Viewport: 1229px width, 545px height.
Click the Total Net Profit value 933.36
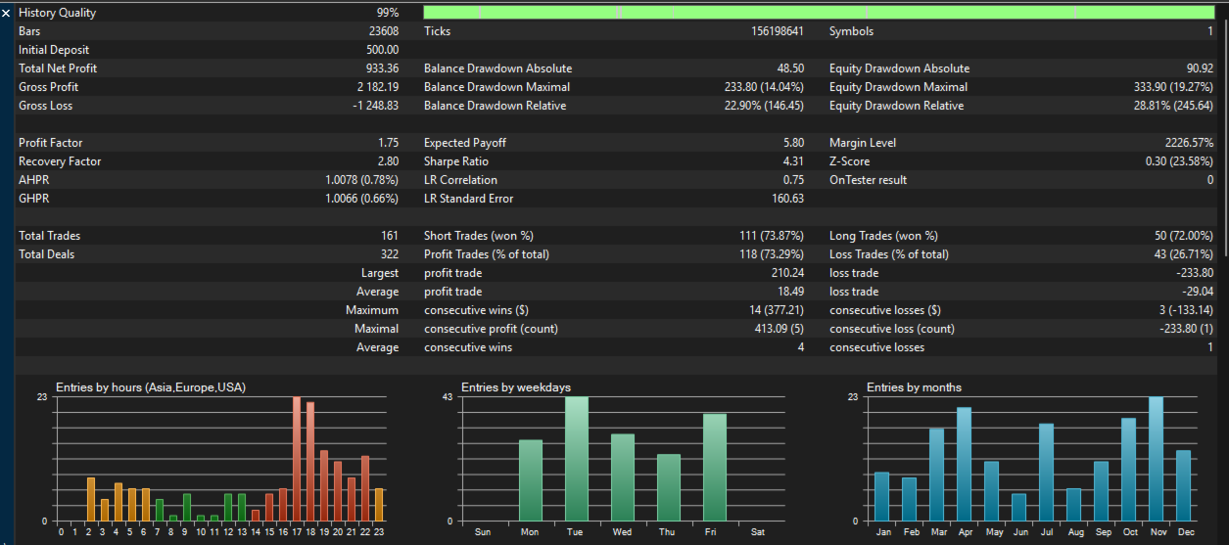[382, 68]
